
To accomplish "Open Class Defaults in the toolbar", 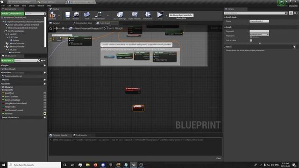I will click(135, 15).
